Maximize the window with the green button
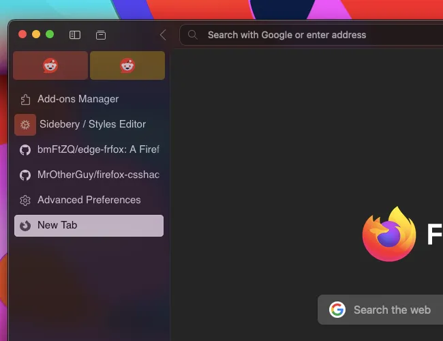The image size is (443, 341). click(x=50, y=35)
